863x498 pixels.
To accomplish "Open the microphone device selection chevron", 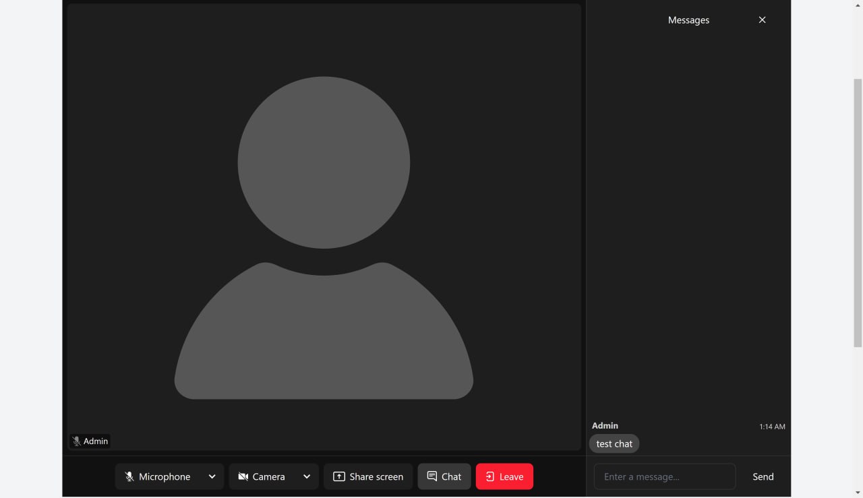I will click(x=211, y=476).
